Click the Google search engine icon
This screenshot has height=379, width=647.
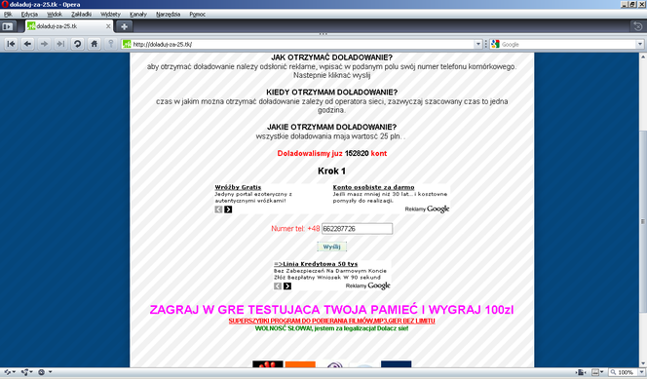point(496,44)
